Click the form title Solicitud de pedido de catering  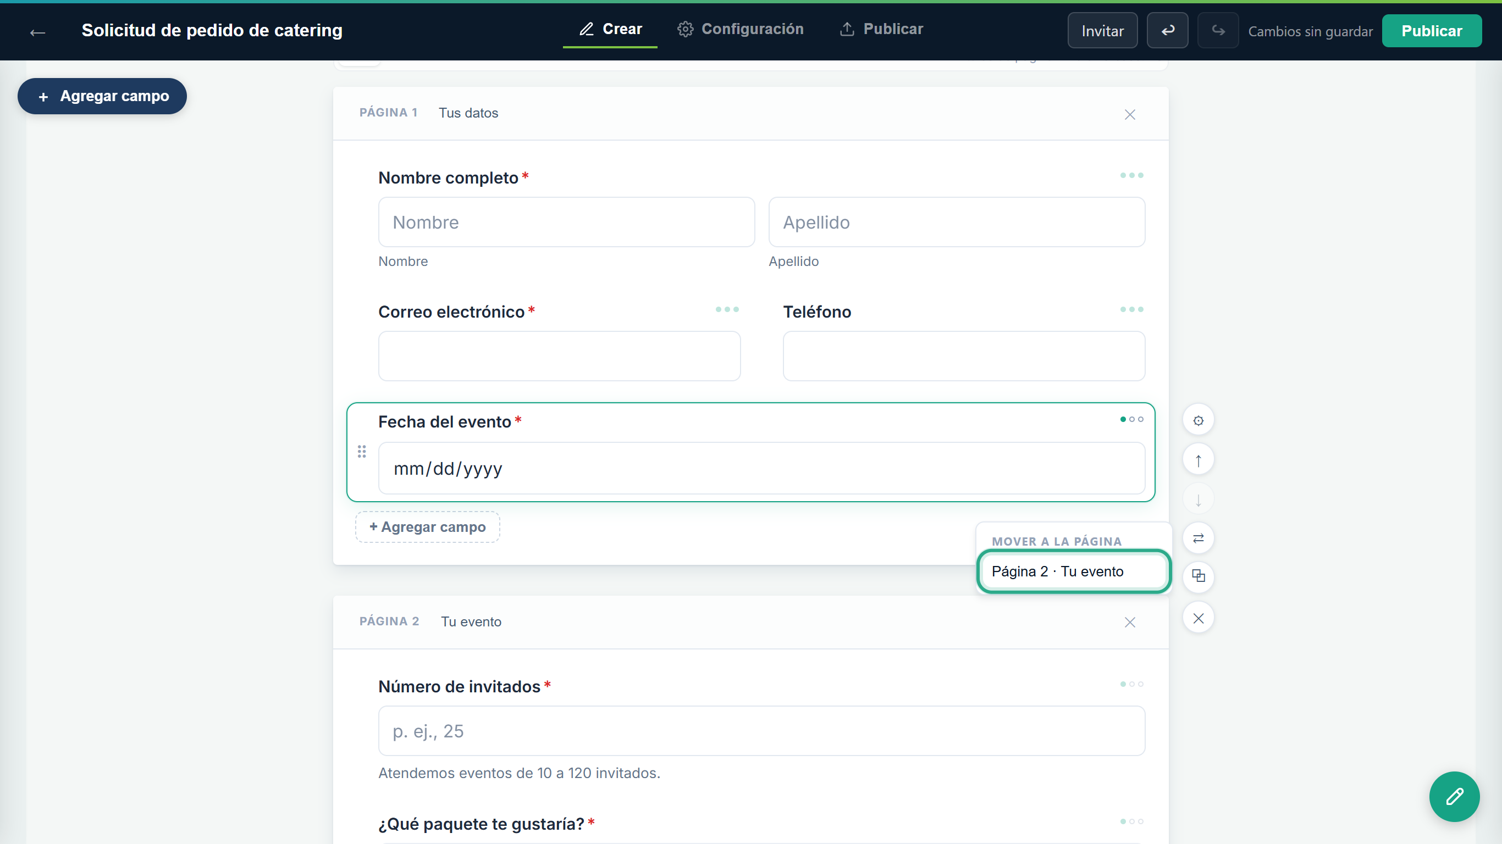[x=212, y=30]
